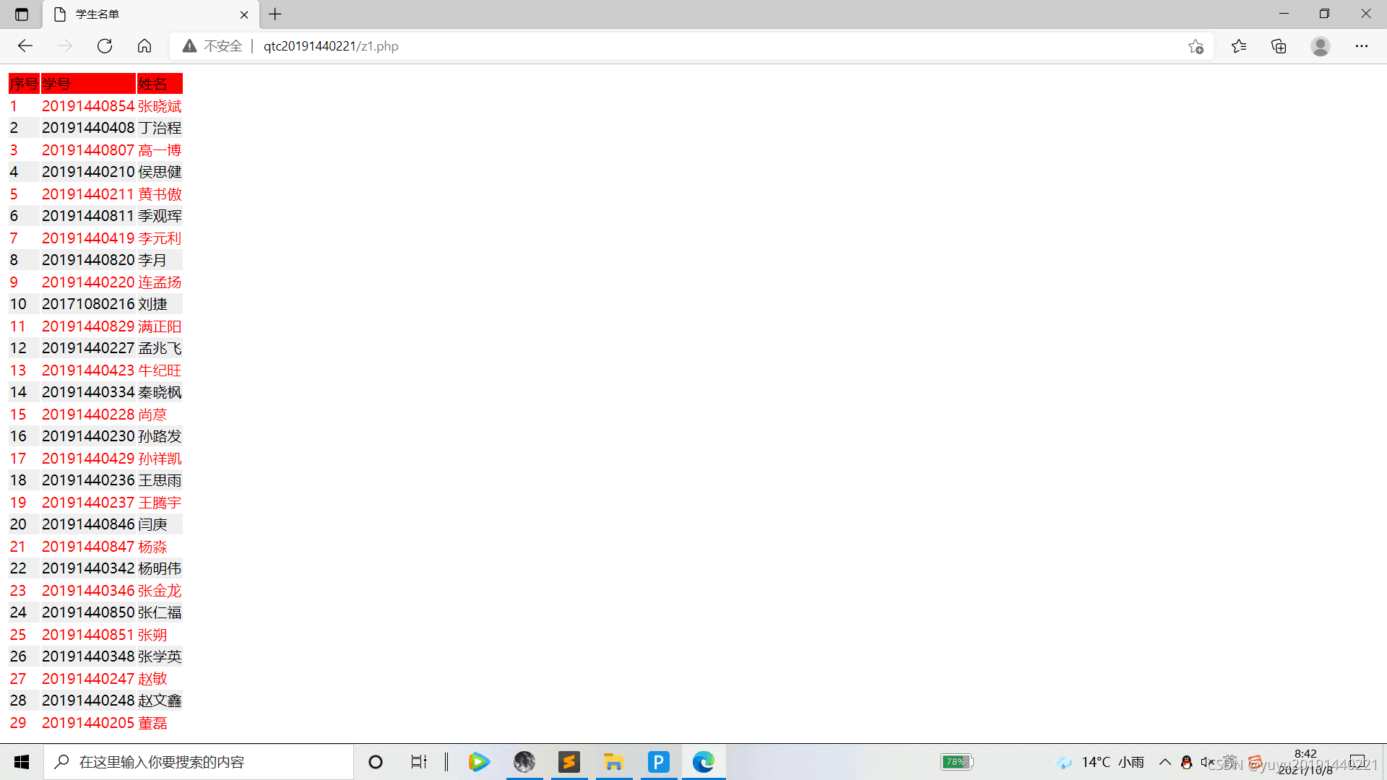1387x780 pixels.
Task: Open the Windows Start menu
Action: tap(22, 762)
